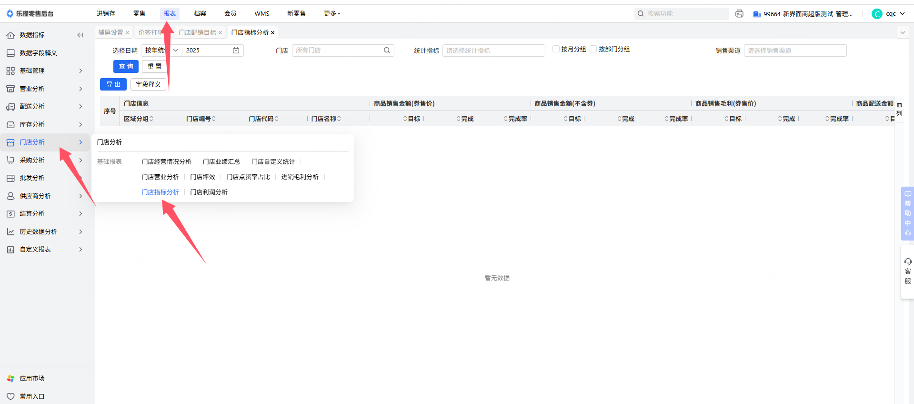Open the 进销存 top menu
The height and width of the screenshot is (404, 914).
click(x=106, y=14)
